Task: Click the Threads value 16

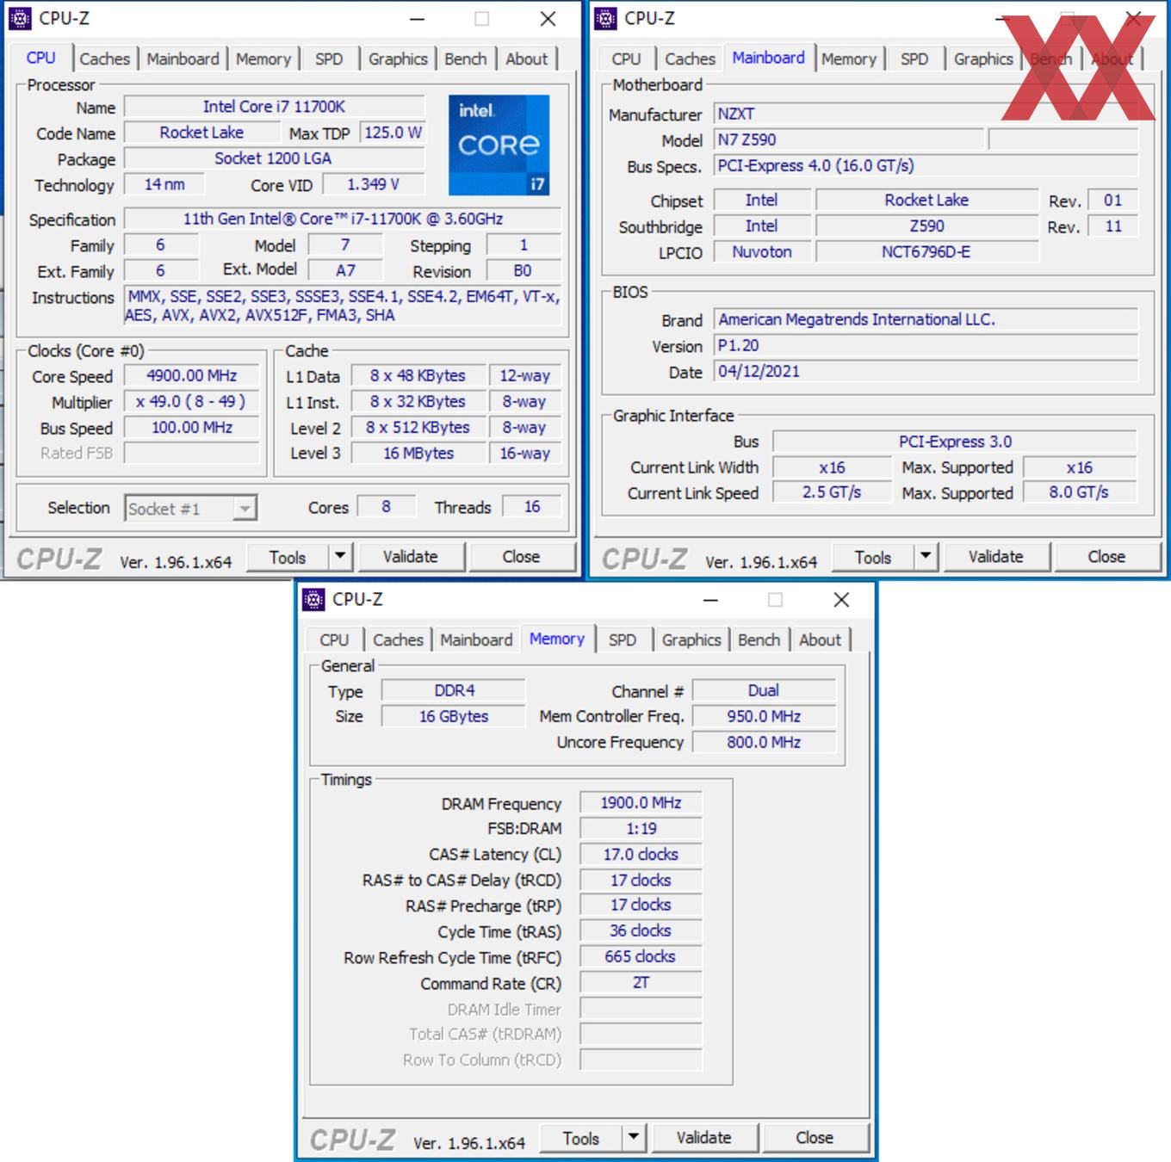Action: 532,507
